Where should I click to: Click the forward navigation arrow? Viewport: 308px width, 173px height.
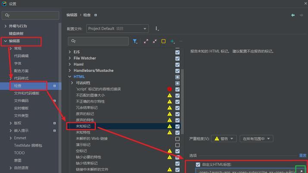[x=302, y=15]
